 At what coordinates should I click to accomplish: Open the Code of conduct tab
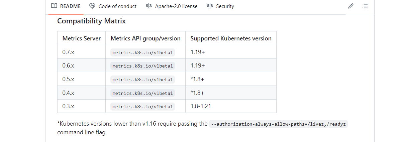[117, 6]
